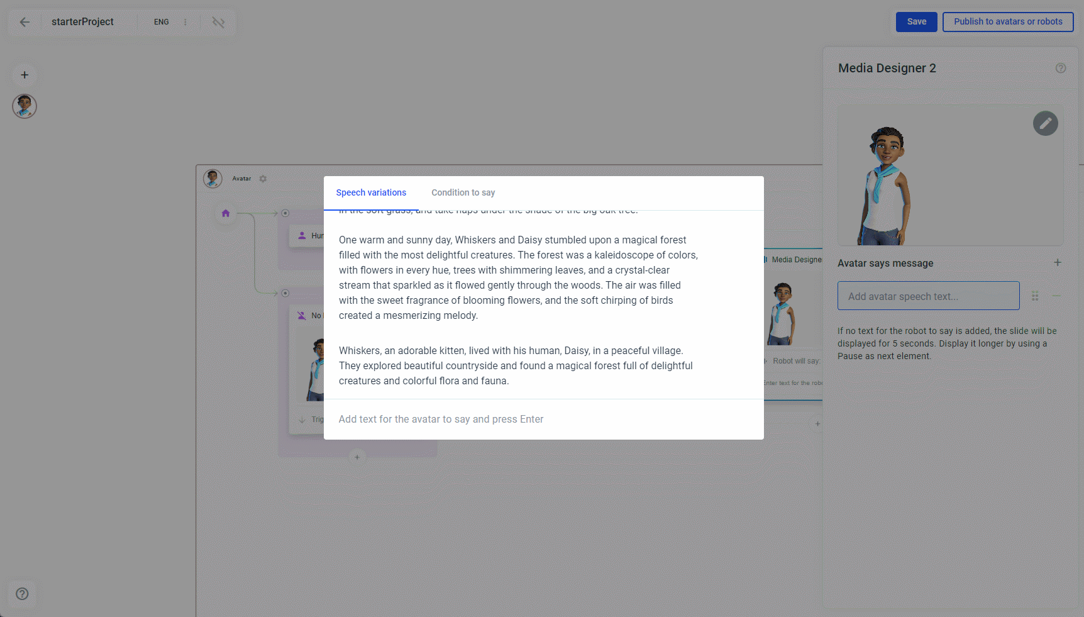Click the home node icon on canvas
The image size is (1084, 617).
tap(226, 213)
